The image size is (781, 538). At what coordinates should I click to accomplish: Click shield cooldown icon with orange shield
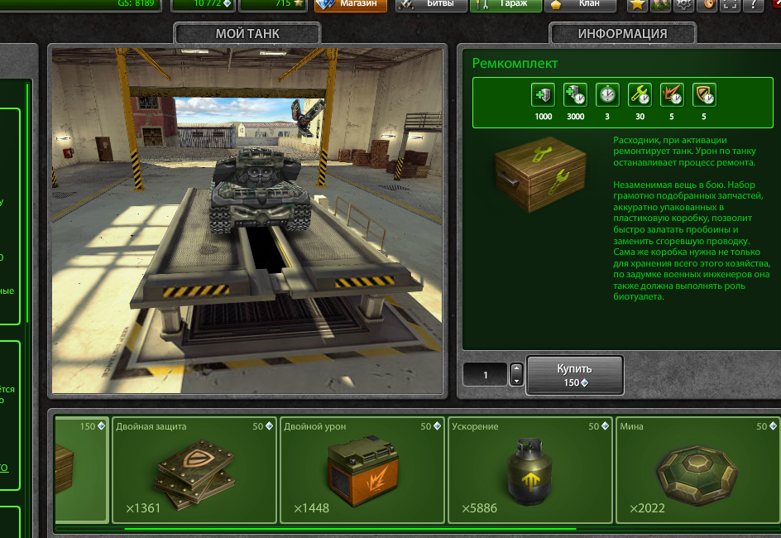click(x=704, y=94)
